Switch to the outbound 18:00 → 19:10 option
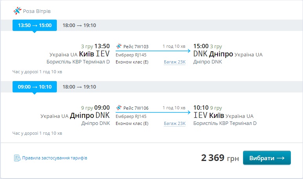This screenshot has height=179, width=303. tap(79, 25)
